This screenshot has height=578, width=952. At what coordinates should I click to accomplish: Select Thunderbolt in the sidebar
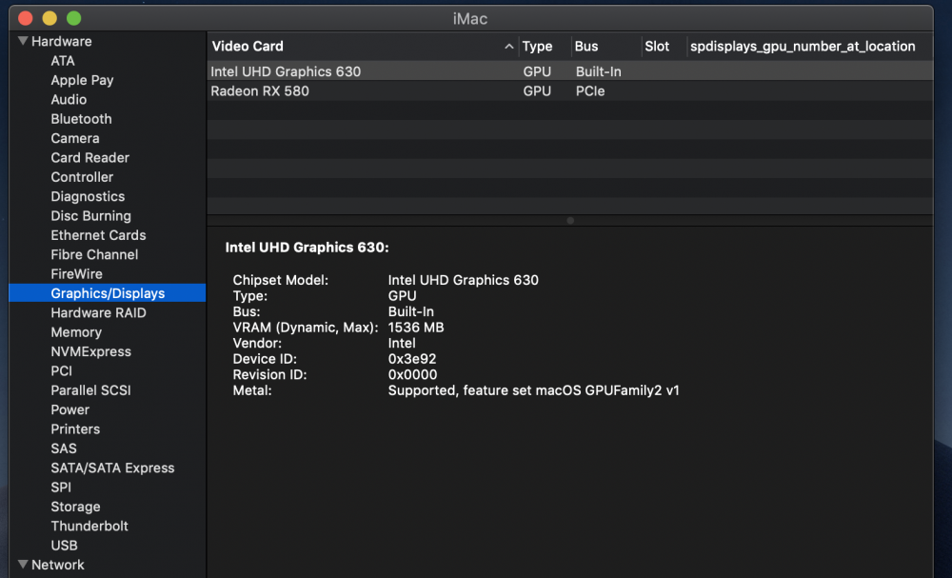89,527
